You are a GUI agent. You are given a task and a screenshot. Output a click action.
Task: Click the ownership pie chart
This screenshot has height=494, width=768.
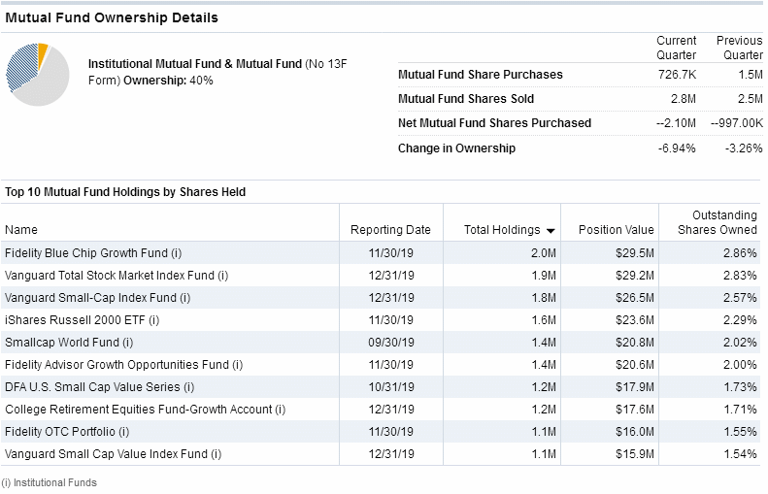pyautogui.click(x=37, y=75)
